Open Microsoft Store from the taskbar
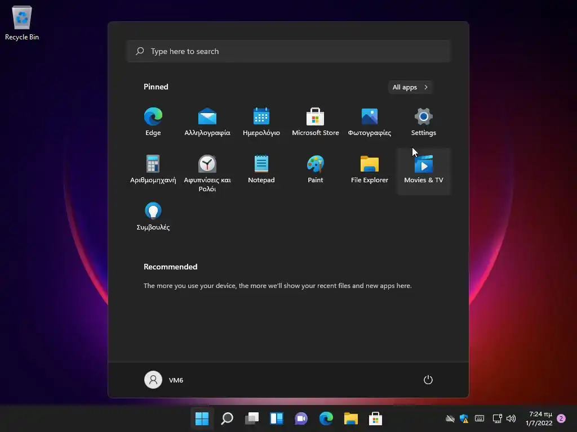 pyautogui.click(x=375, y=418)
